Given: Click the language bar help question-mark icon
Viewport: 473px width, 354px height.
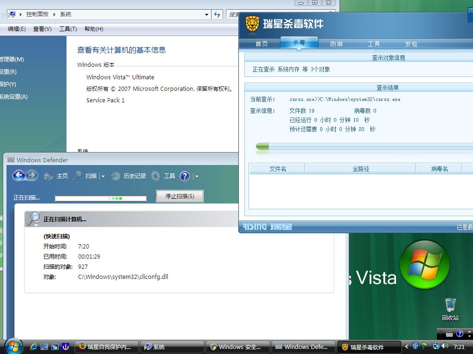Looking at the screenshot, I should point(460,334).
